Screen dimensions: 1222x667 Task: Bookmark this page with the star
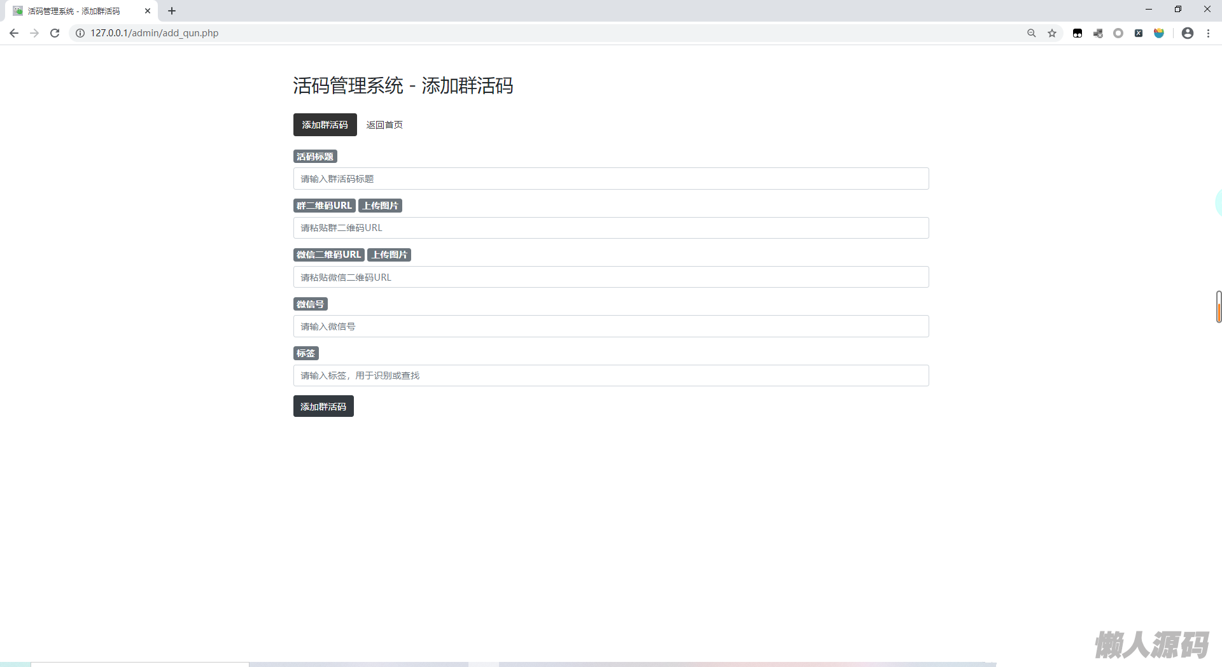click(1052, 33)
